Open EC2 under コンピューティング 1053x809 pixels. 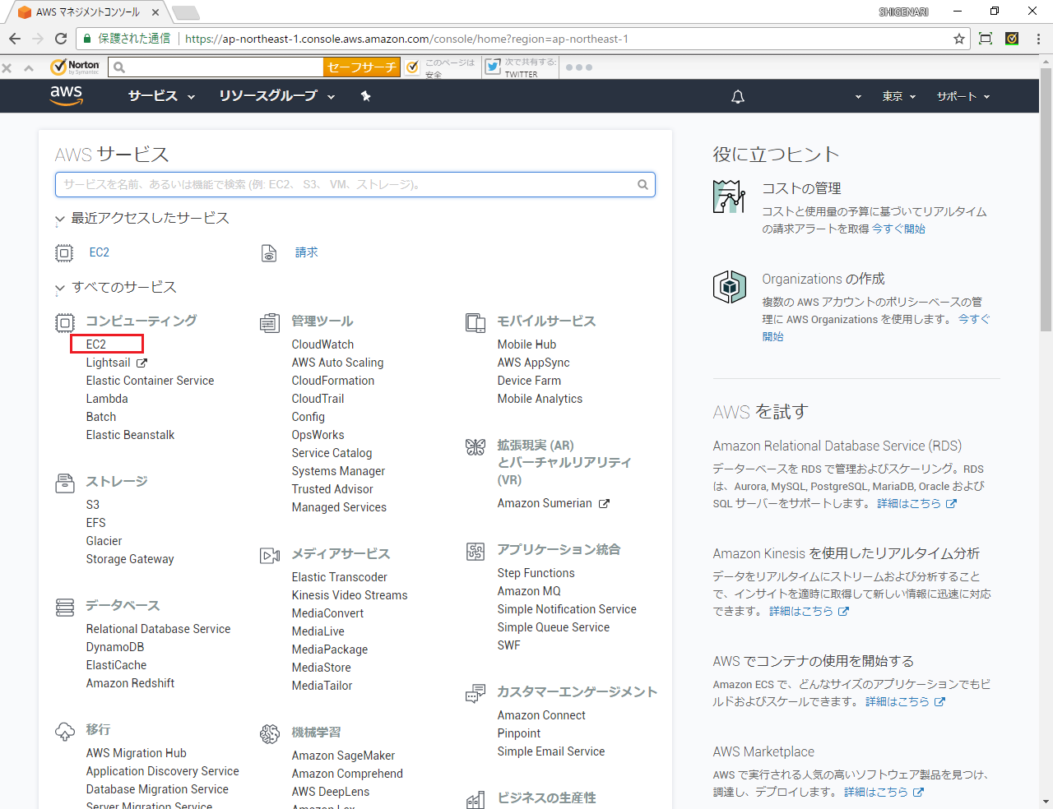tap(96, 344)
